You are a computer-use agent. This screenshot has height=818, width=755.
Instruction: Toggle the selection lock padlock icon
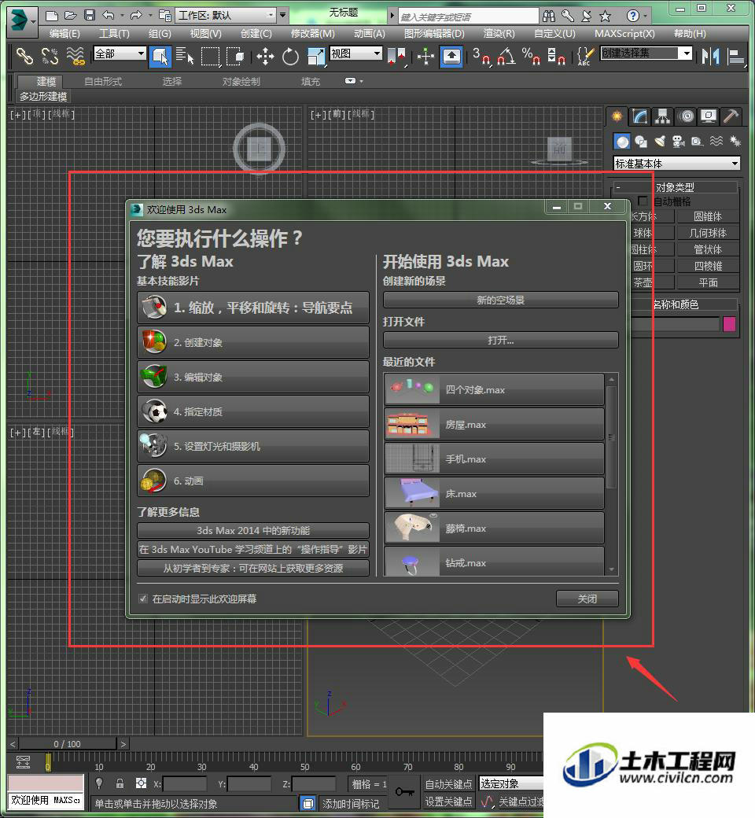tap(120, 783)
